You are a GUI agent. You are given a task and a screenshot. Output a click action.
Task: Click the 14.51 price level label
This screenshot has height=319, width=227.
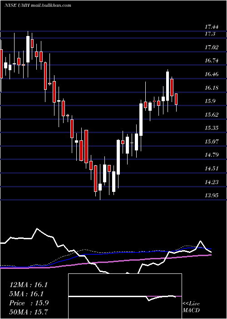[x=212, y=169]
